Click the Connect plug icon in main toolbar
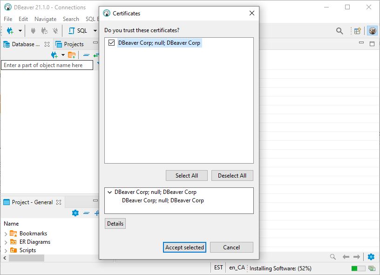380x275 pixels. click(33, 31)
